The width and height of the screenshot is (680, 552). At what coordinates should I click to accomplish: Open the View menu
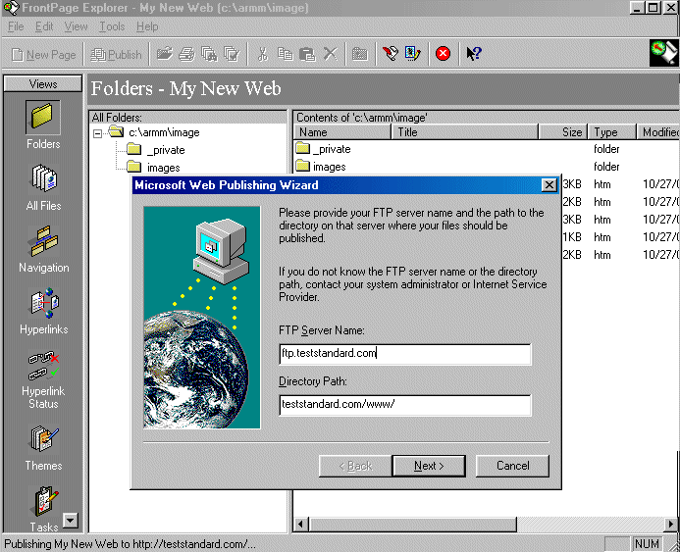(x=76, y=26)
